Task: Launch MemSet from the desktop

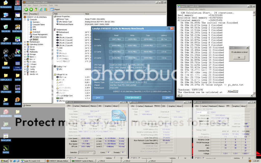Action: pyautogui.click(x=6, y=148)
